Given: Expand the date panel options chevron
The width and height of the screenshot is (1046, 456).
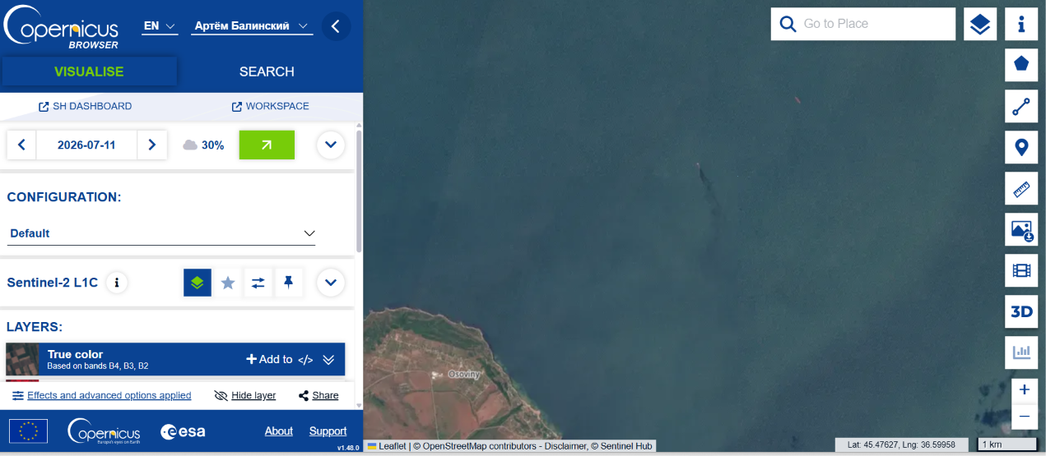Looking at the screenshot, I should tap(331, 145).
